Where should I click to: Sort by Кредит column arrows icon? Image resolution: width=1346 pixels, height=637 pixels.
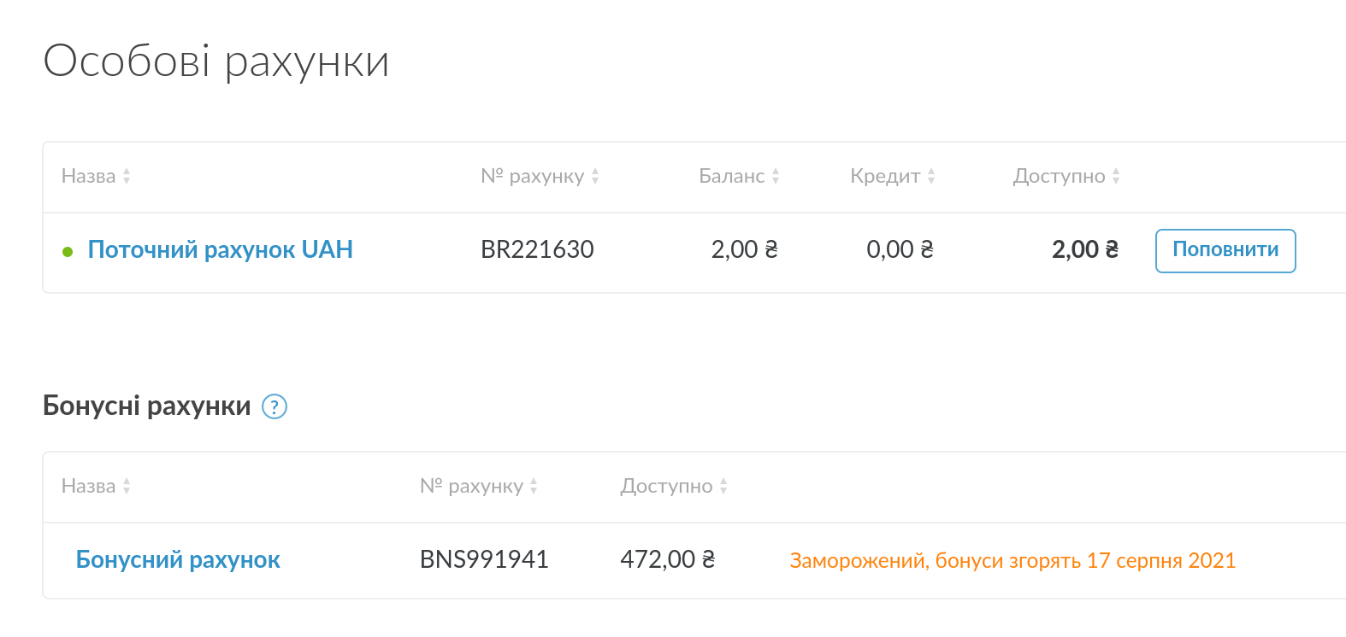[x=931, y=176]
